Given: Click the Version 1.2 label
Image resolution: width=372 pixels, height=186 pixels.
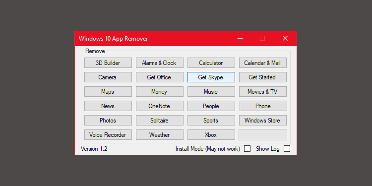Looking at the screenshot, I should 94,149.
